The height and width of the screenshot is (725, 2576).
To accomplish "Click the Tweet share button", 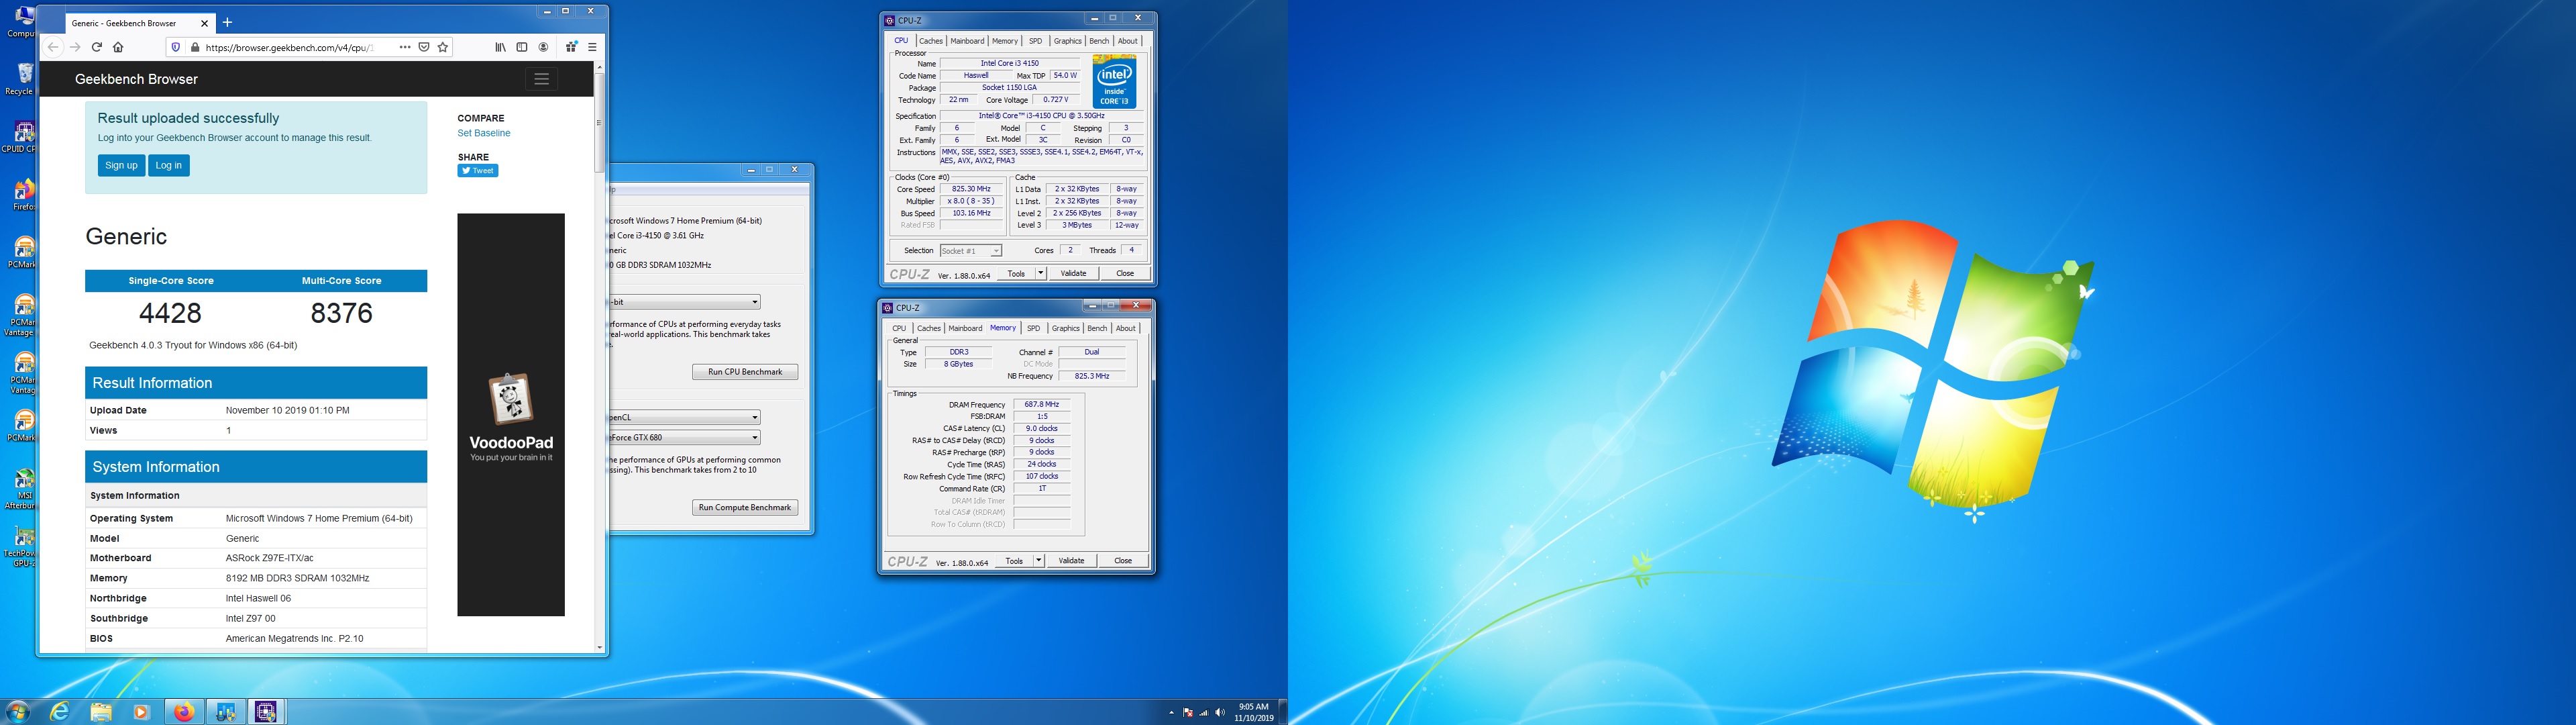I will click(478, 171).
